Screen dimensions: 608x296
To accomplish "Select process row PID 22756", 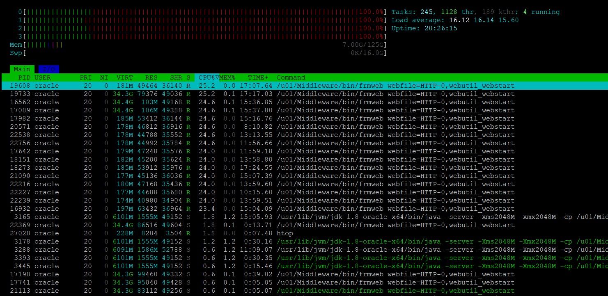I will (304, 143).
